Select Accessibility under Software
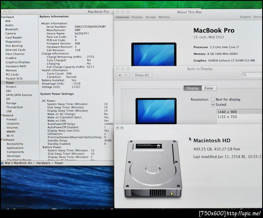263x218 pixels. coord(15,144)
